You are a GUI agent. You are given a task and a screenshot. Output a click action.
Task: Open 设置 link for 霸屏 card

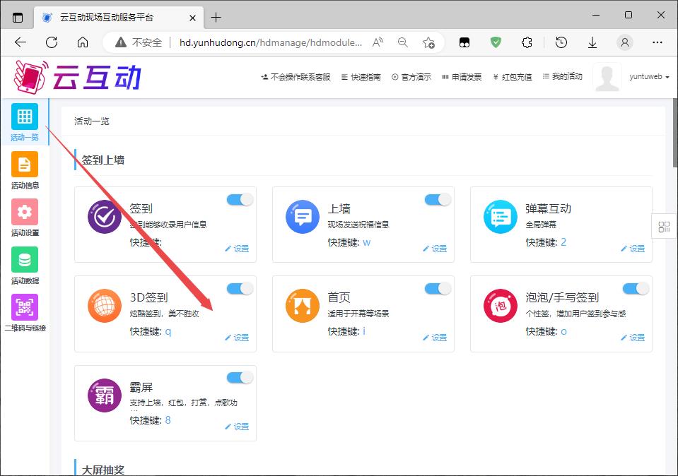[x=237, y=427]
